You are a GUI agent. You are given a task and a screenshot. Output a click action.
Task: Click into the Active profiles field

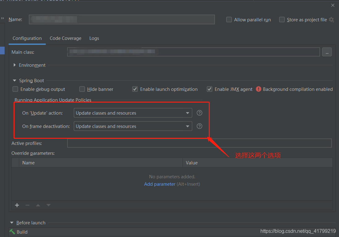(x=199, y=143)
